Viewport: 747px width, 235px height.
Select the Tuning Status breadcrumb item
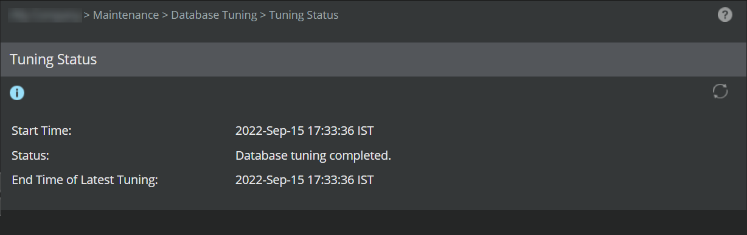point(304,15)
